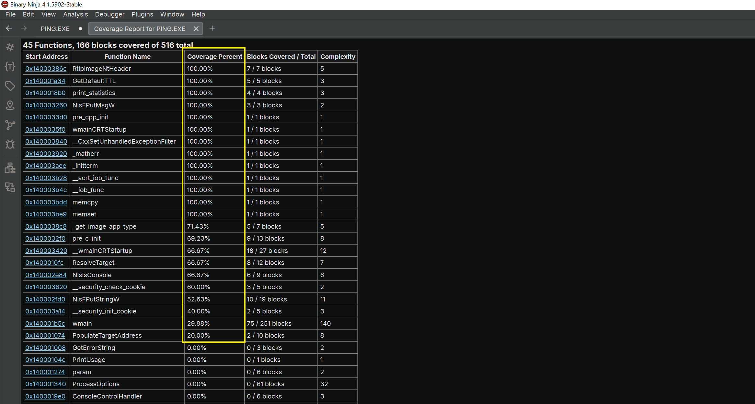Switch to the PING.EXE tab
The height and width of the screenshot is (404, 755).
pyautogui.click(x=55, y=29)
